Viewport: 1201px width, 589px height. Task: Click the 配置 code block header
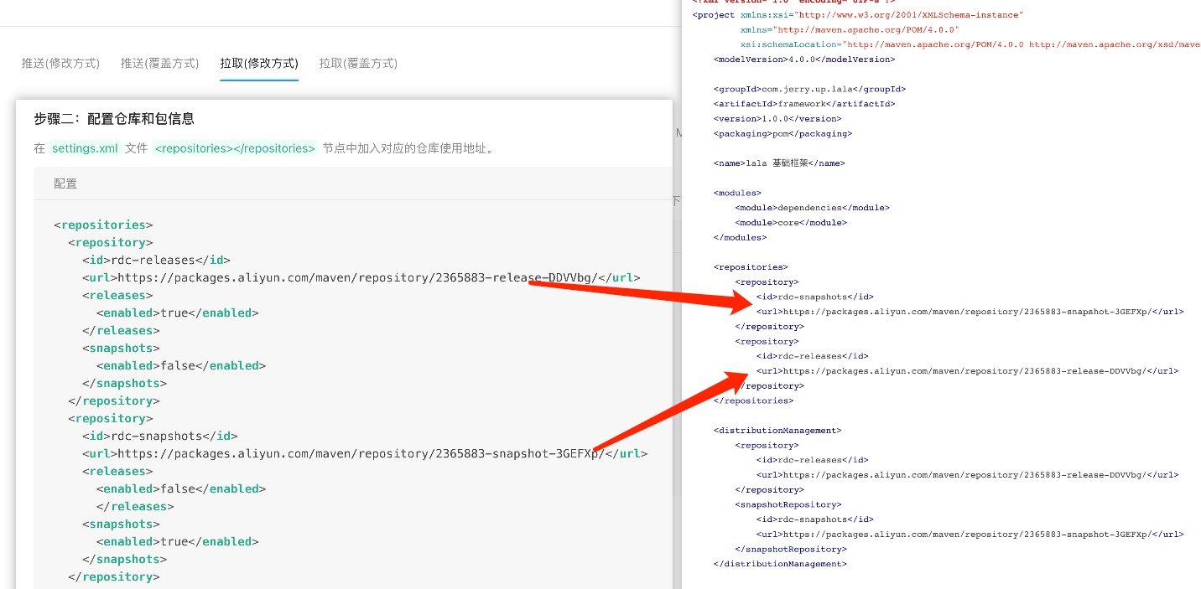pyautogui.click(x=65, y=183)
